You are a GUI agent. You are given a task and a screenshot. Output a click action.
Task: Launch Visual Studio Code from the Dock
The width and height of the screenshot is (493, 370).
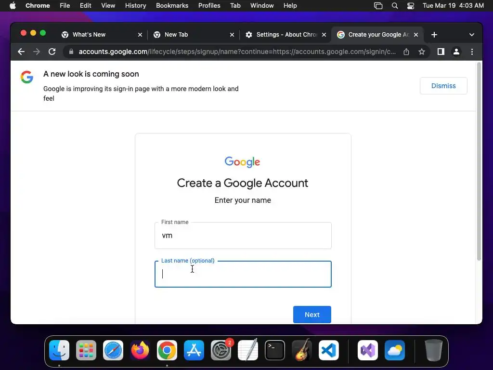[x=329, y=350]
